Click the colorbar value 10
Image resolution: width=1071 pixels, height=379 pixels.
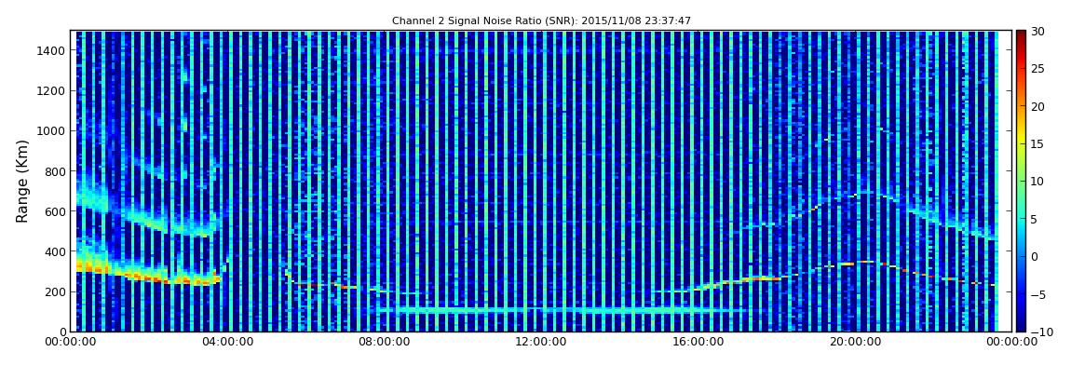click(x=1038, y=182)
